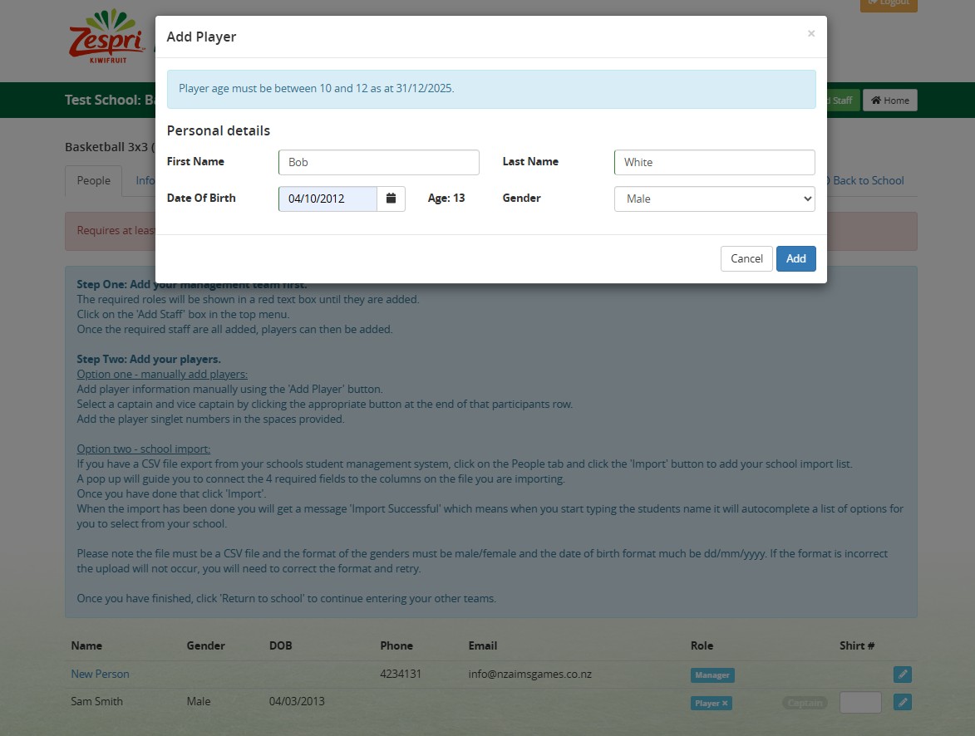
Task: Click the Last Name field containing White
Action: [x=714, y=162]
